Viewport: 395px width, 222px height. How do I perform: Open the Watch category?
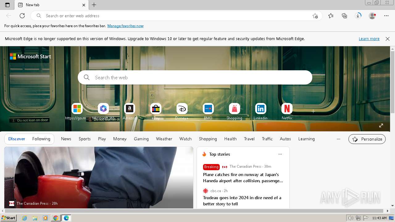[185, 139]
